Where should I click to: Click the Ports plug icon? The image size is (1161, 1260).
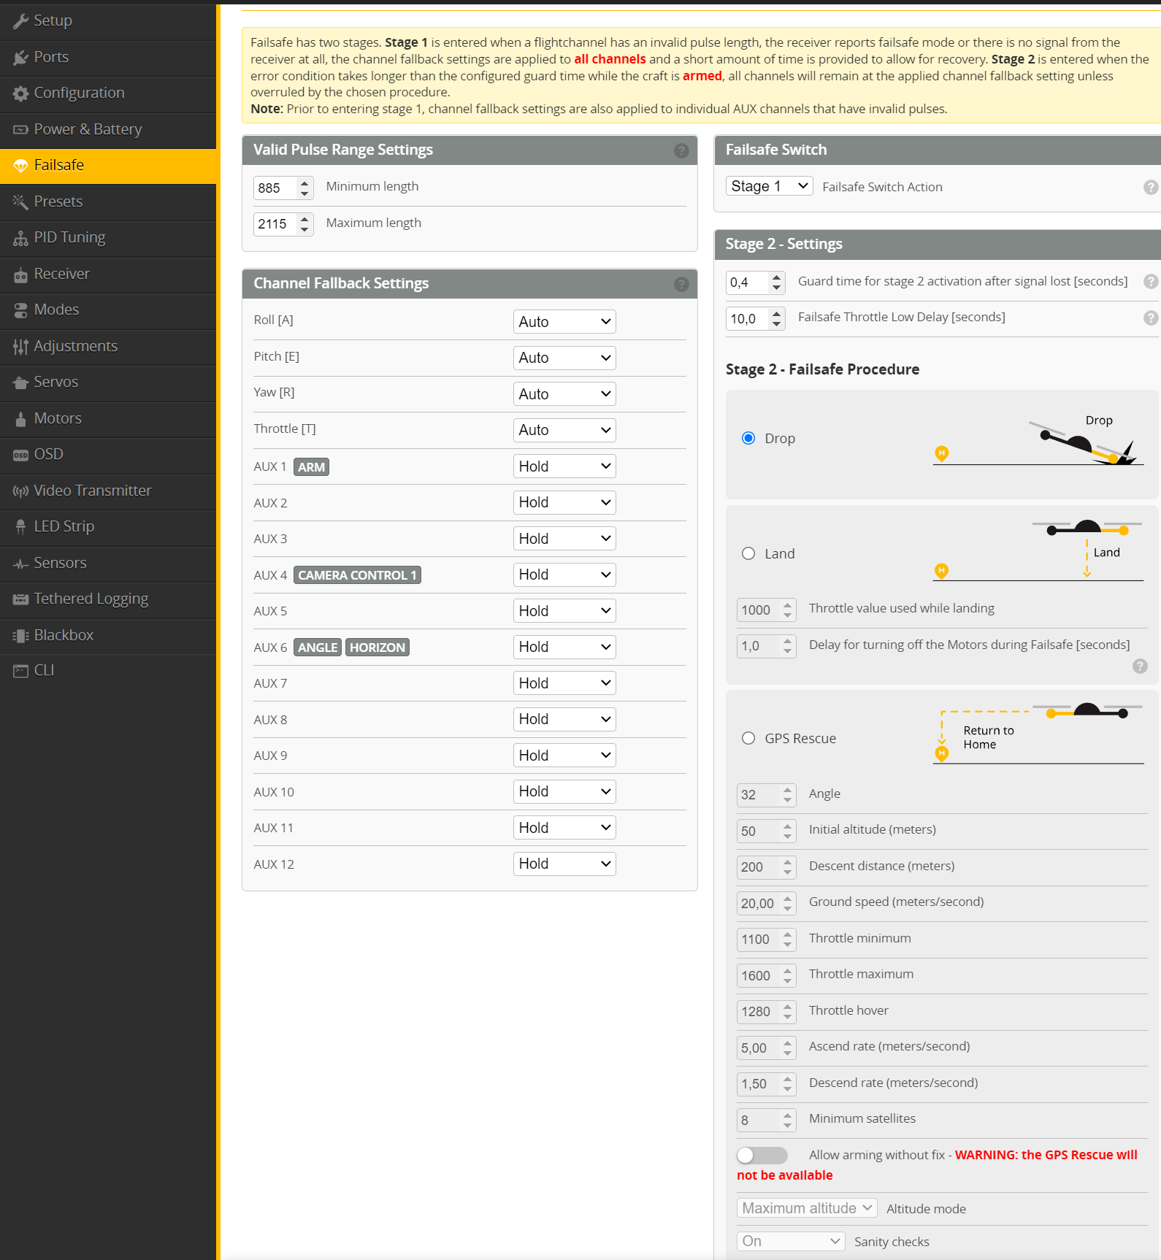(x=20, y=58)
